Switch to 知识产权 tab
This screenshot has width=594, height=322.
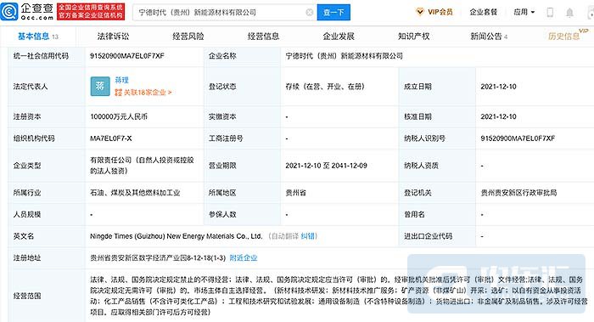(x=414, y=37)
